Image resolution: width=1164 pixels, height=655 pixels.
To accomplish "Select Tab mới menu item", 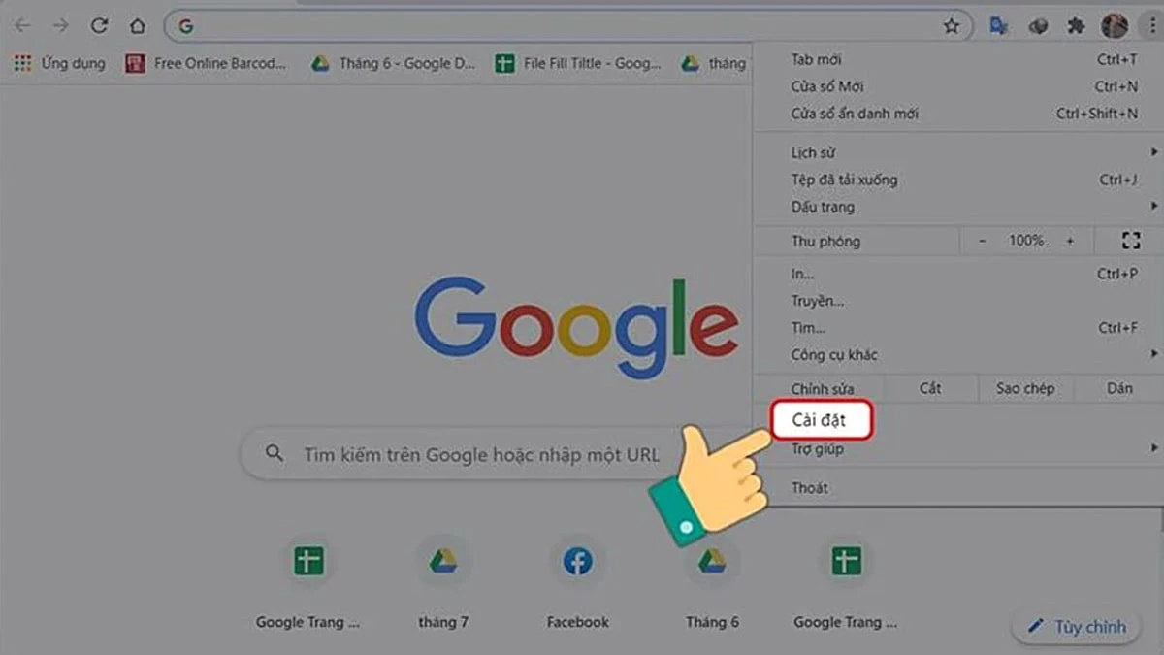I will [x=957, y=60].
